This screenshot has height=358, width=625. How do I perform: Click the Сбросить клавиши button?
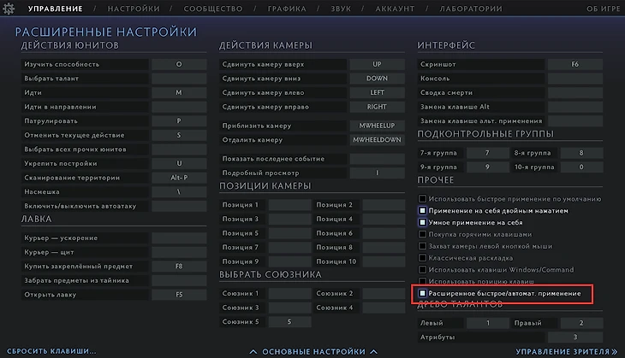[x=54, y=351]
